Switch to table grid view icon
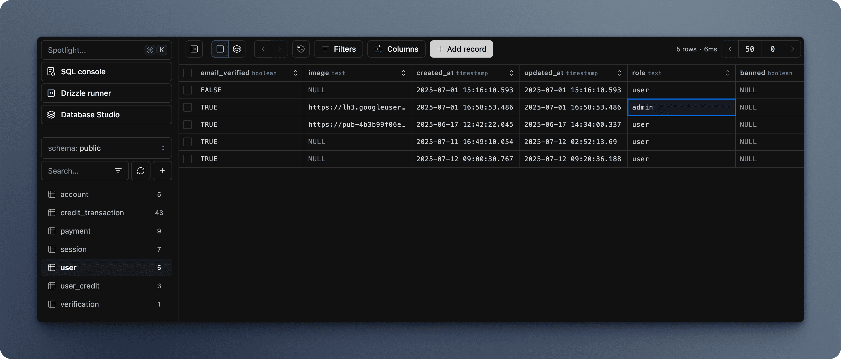Viewport: 841px width, 359px height. (220, 49)
